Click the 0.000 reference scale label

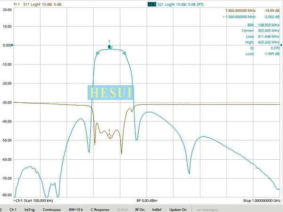[7, 45]
